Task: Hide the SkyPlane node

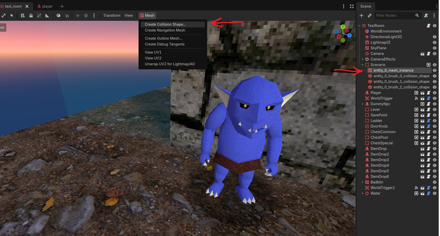Action: pyautogui.click(x=435, y=48)
